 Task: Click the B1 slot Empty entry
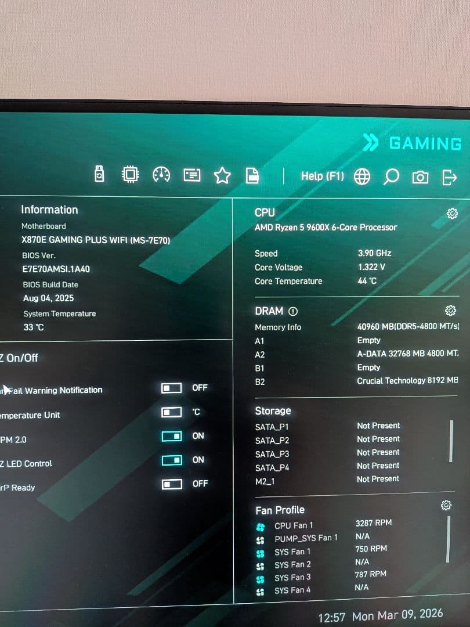[368, 367]
